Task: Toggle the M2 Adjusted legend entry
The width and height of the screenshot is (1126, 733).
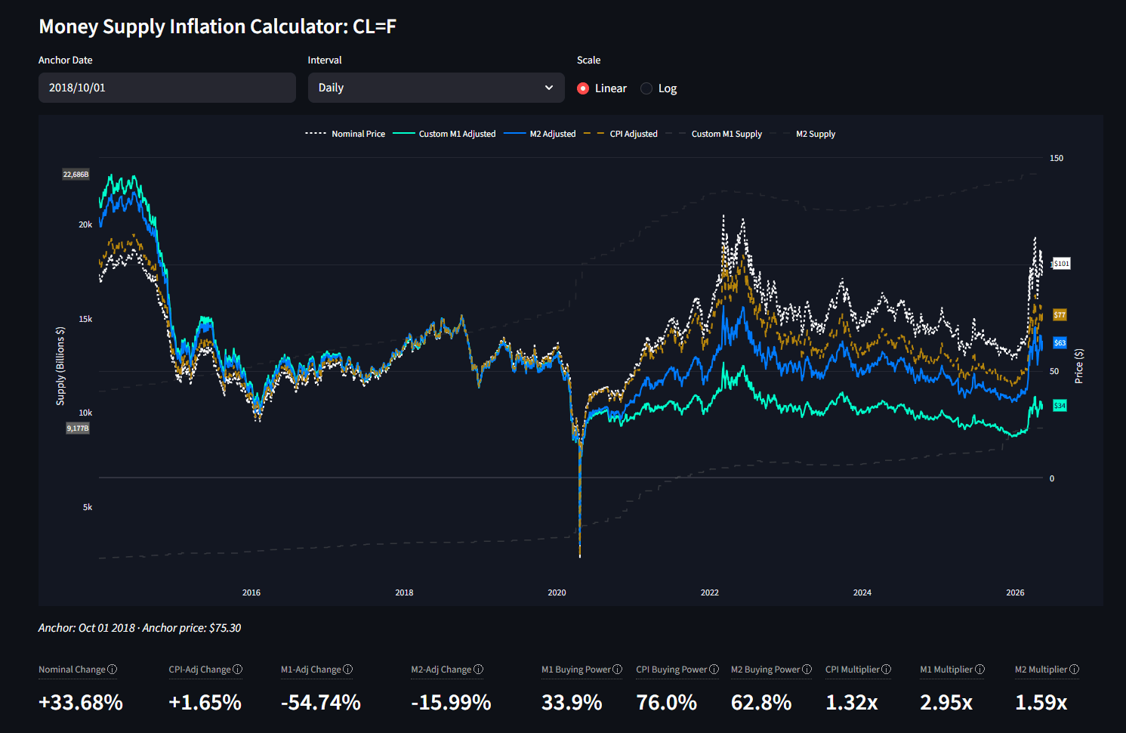Action: 540,134
